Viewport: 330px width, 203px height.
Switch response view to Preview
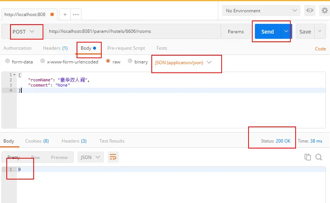coord(59,157)
